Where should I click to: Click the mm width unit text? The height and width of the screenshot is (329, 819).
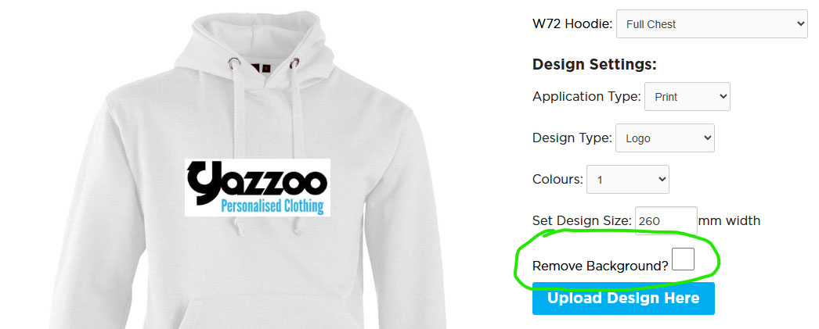[729, 220]
